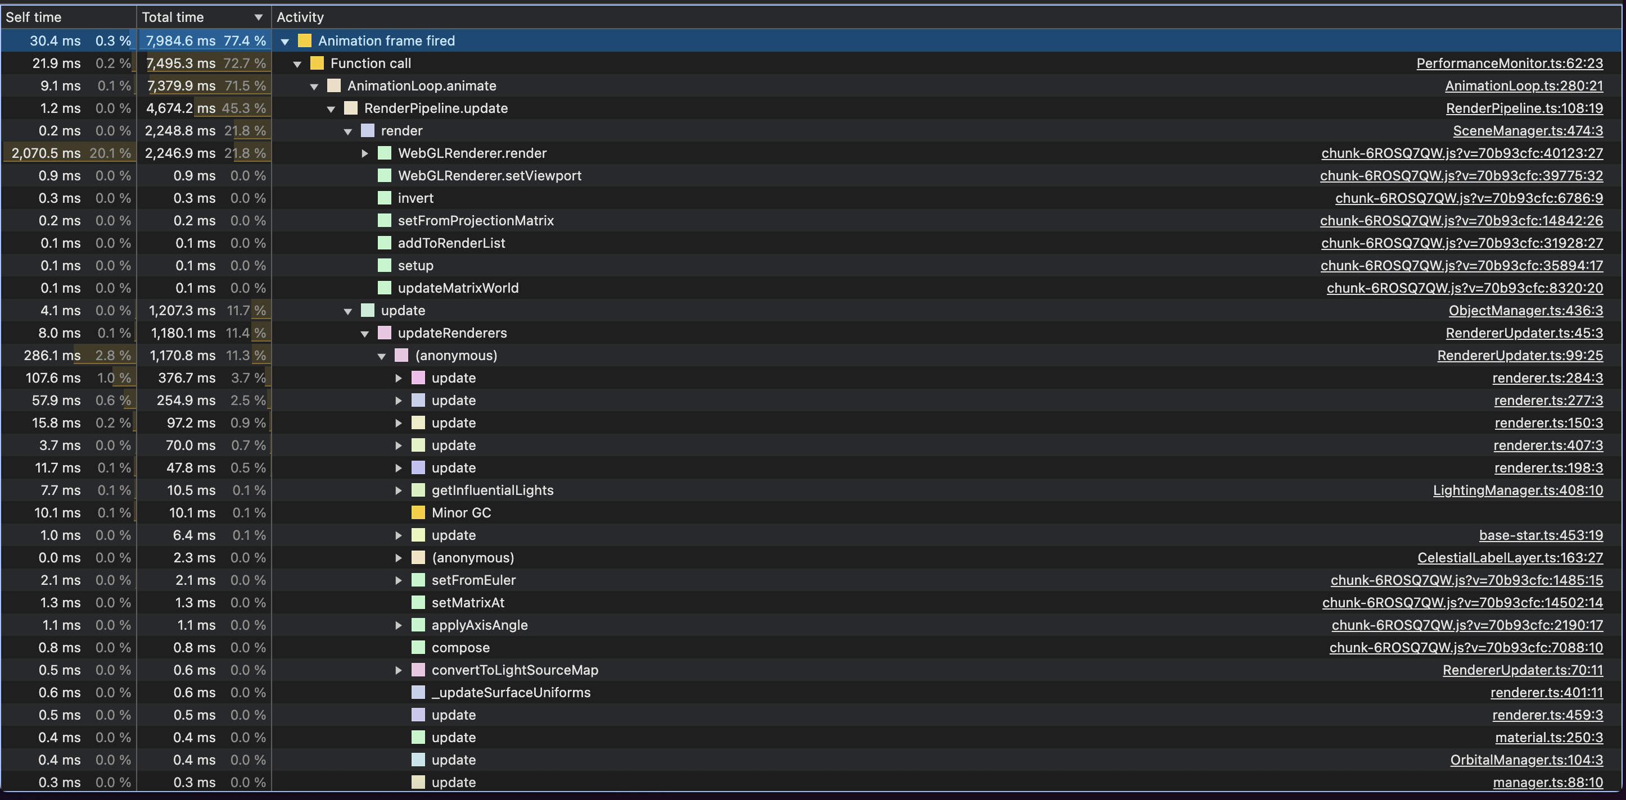Sort by the Activity column header
The width and height of the screenshot is (1626, 800).
tap(947, 17)
